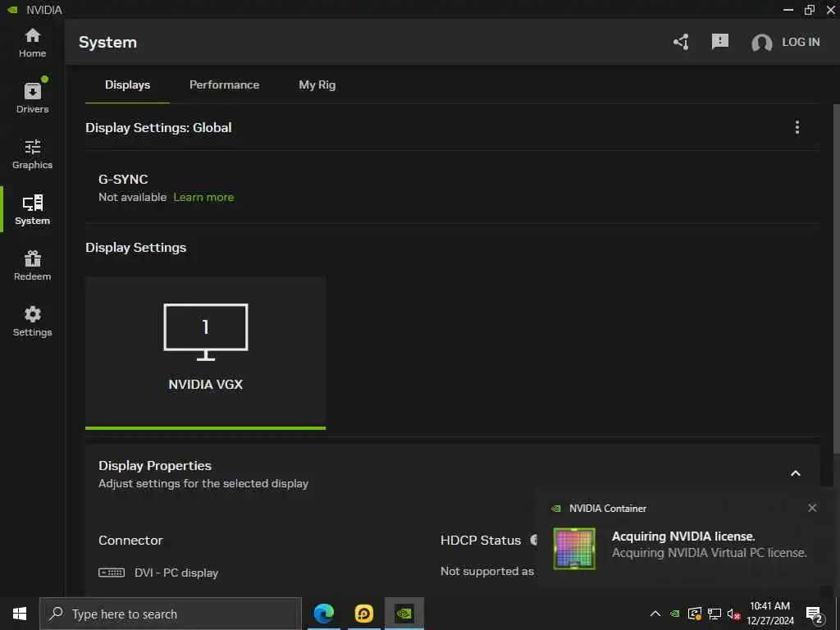Open the Redeem gift section
This screenshot has height=630, width=840.
(x=32, y=266)
